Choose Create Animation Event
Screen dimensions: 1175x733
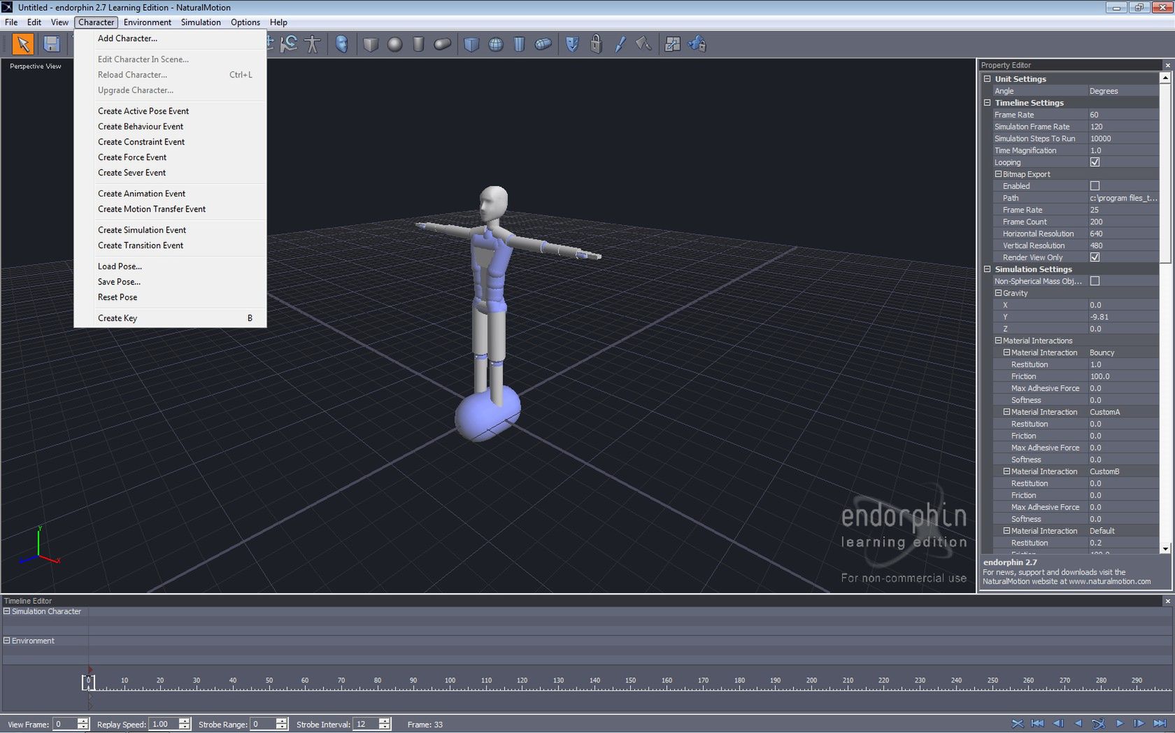point(170,194)
